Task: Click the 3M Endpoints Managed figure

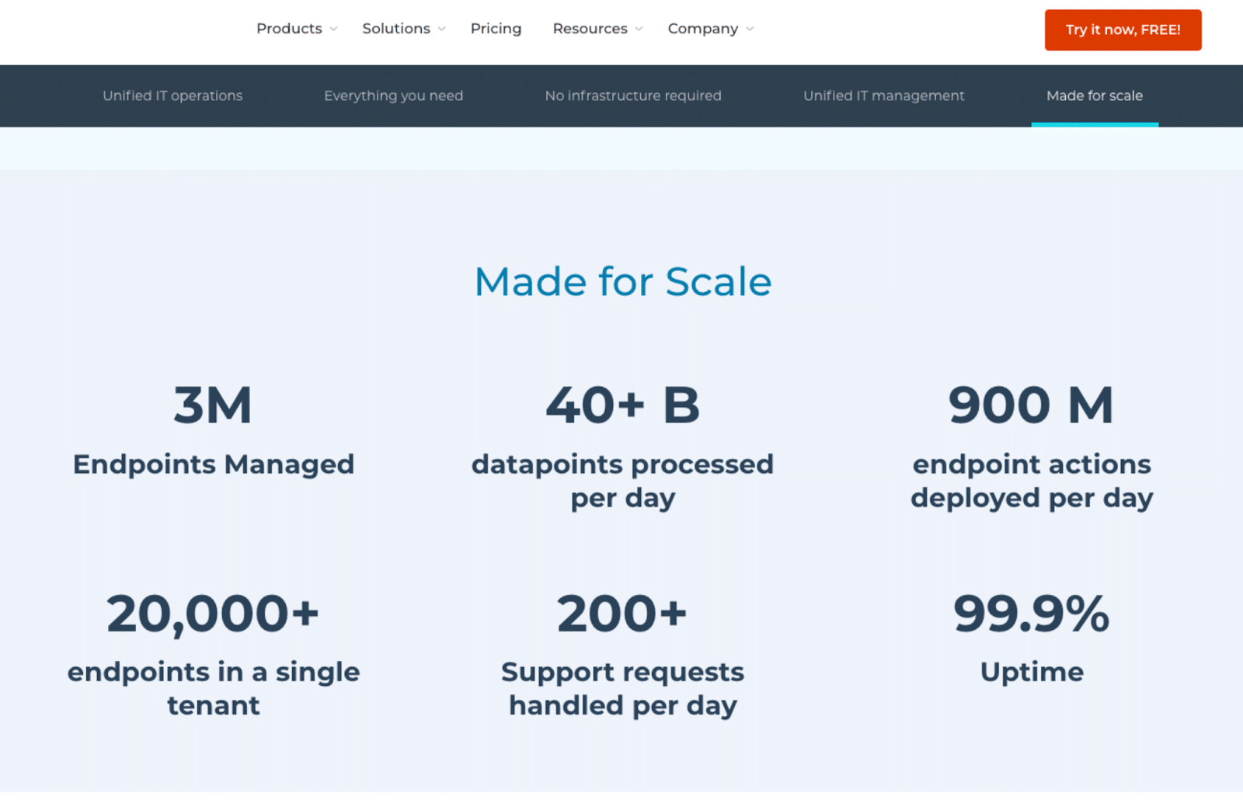Action: tap(213, 405)
